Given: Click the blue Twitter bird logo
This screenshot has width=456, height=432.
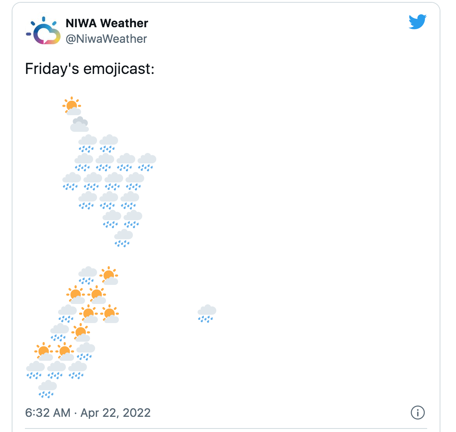Looking at the screenshot, I should click(417, 22).
